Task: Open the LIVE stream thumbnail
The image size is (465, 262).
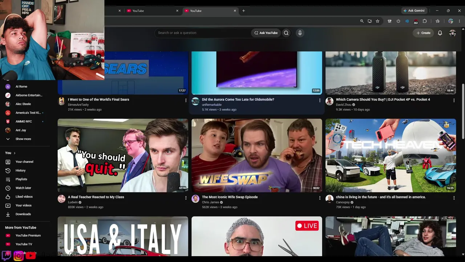Action: coord(257,236)
